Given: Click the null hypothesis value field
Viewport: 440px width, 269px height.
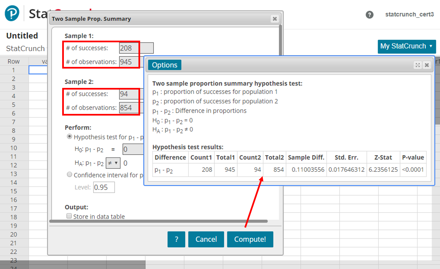Looking at the screenshot, I should (x=133, y=150).
